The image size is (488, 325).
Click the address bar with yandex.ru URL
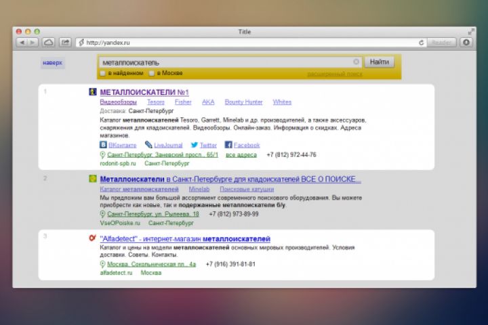click(x=251, y=43)
